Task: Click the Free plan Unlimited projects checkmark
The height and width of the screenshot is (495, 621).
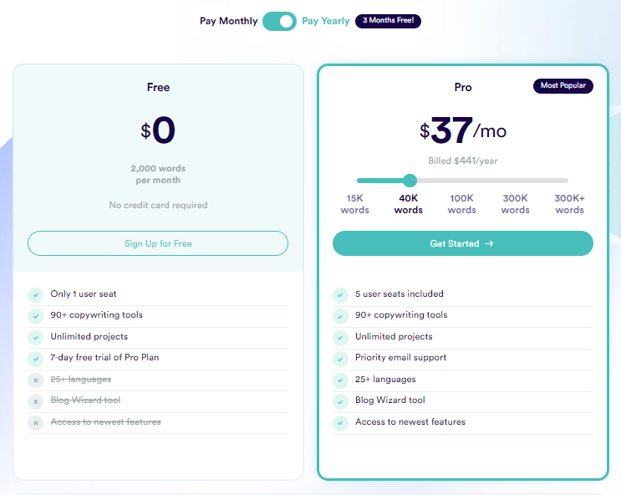Action: coord(36,337)
